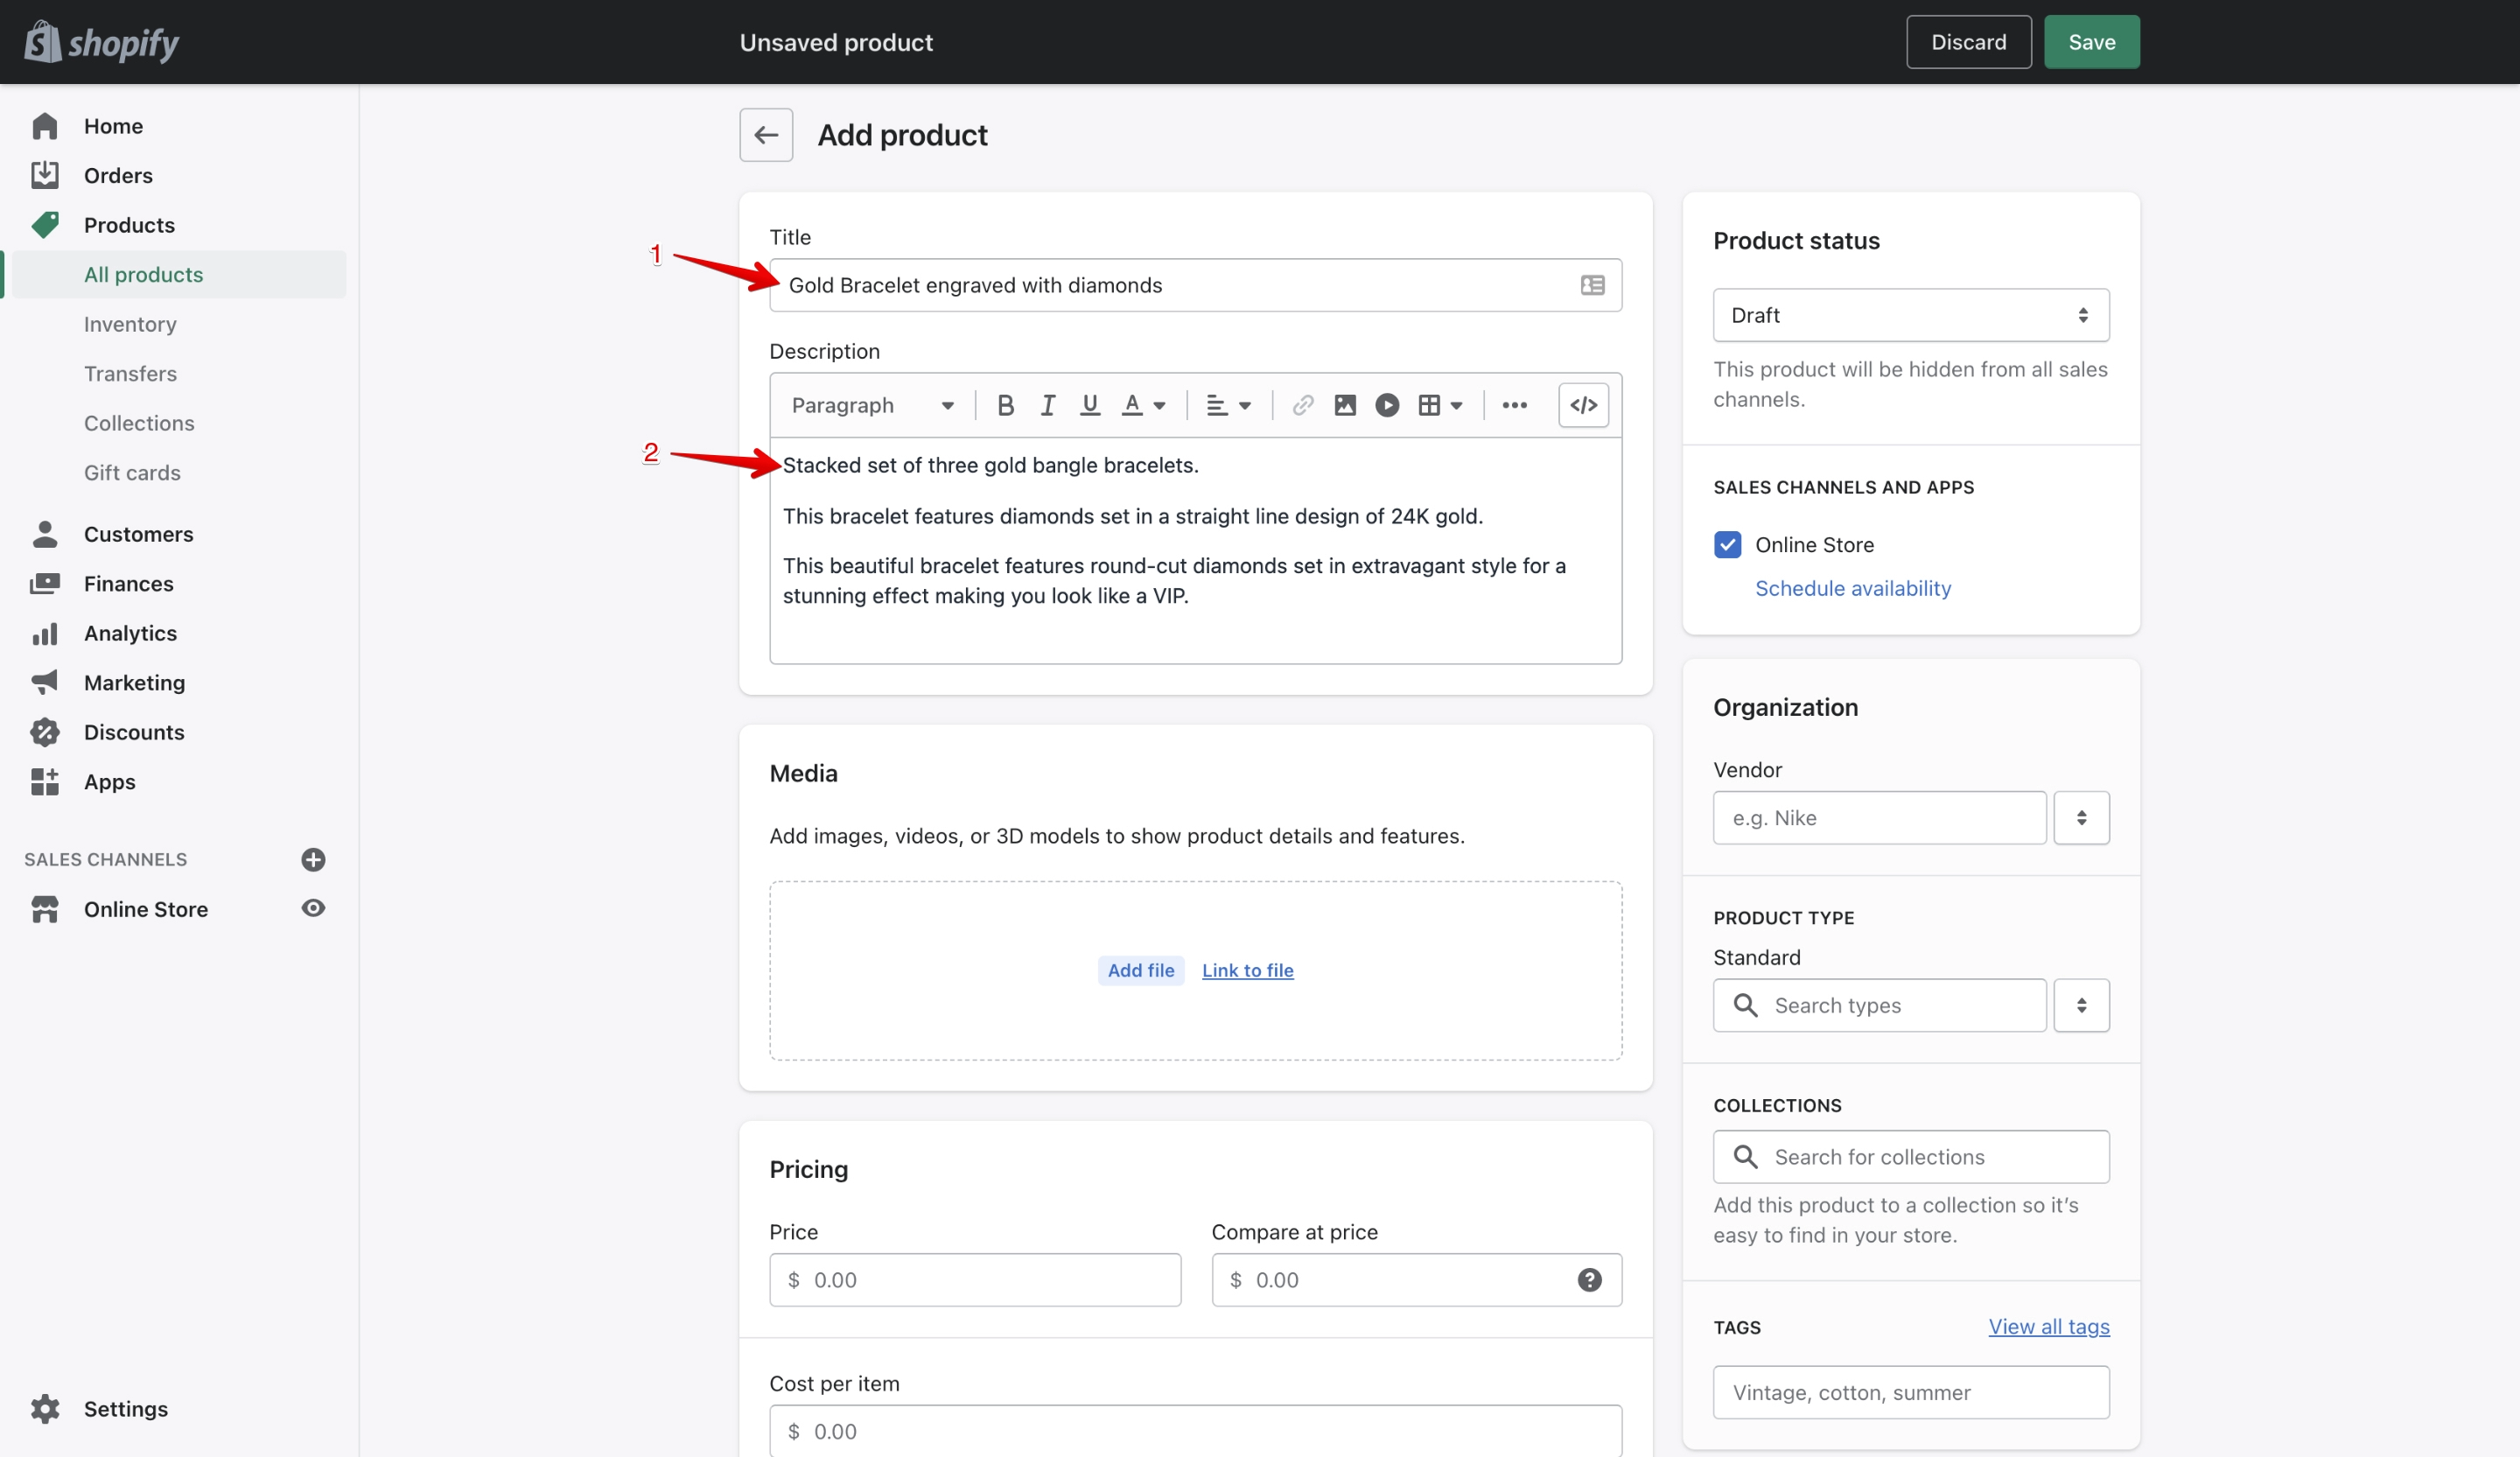Expand the Vendor selector arrows
This screenshot has width=2520, height=1457.
click(x=2081, y=818)
